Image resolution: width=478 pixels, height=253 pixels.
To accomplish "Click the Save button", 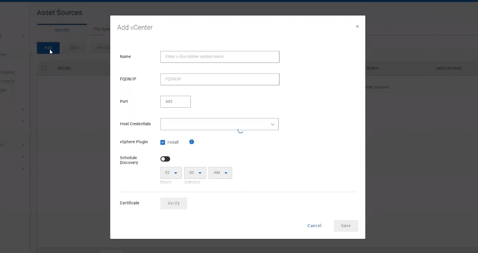I will click(x=346, y=226).
